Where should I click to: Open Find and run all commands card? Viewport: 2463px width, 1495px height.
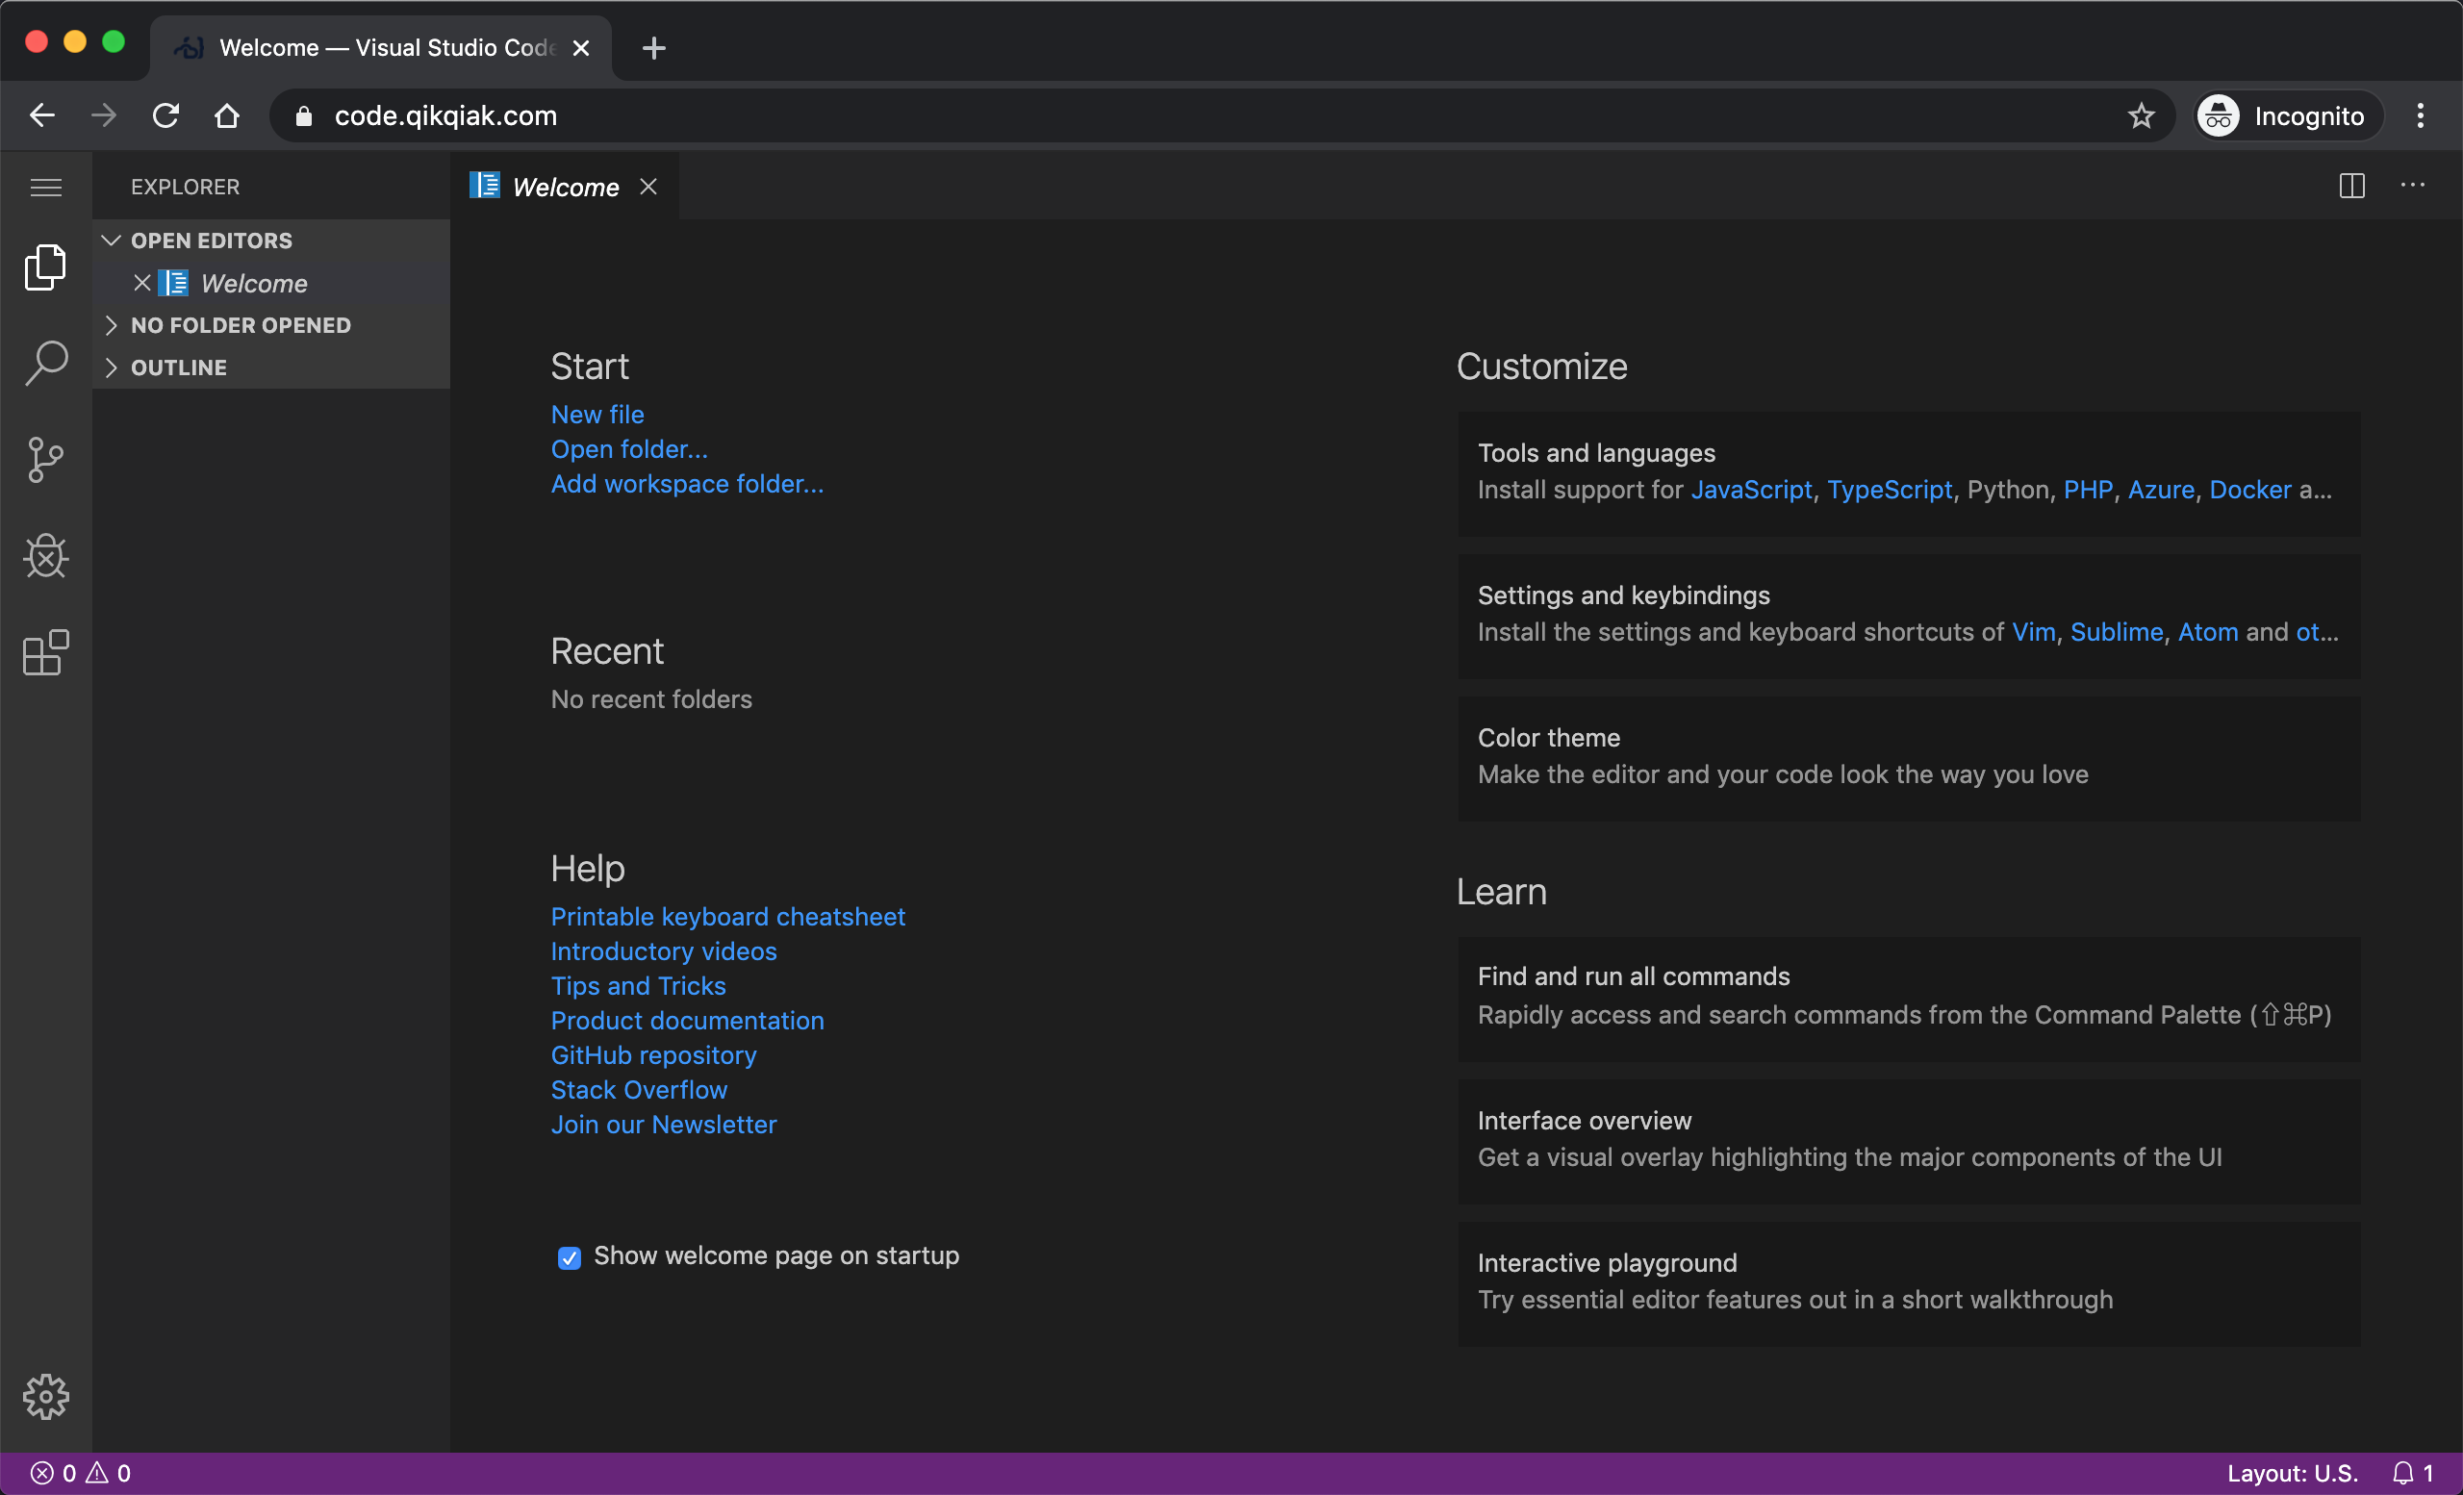[x=1908, y=998]
